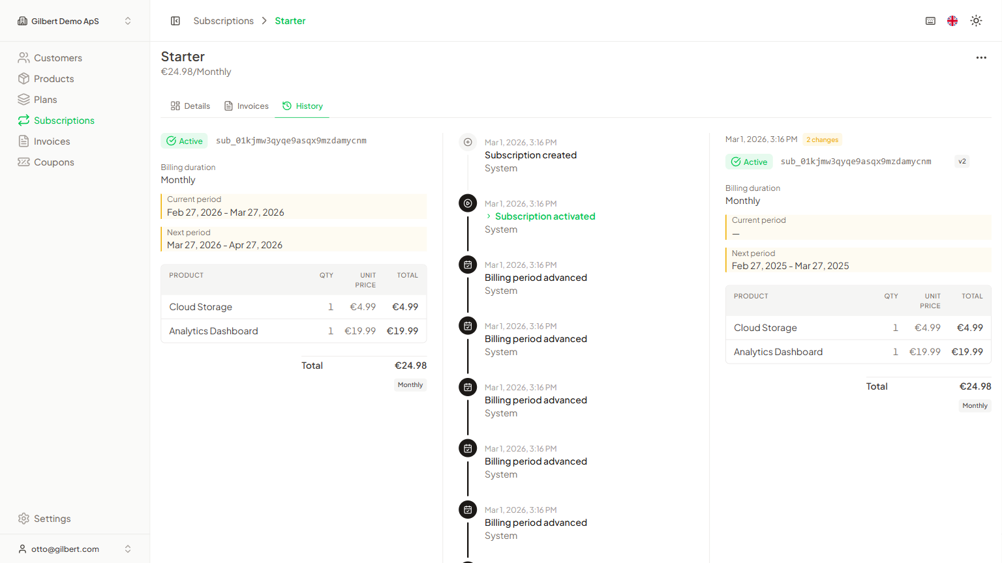Toggle light/dark theme sun icon
The height and width of the screenshot is (563, 1002).
click(976, 21)
